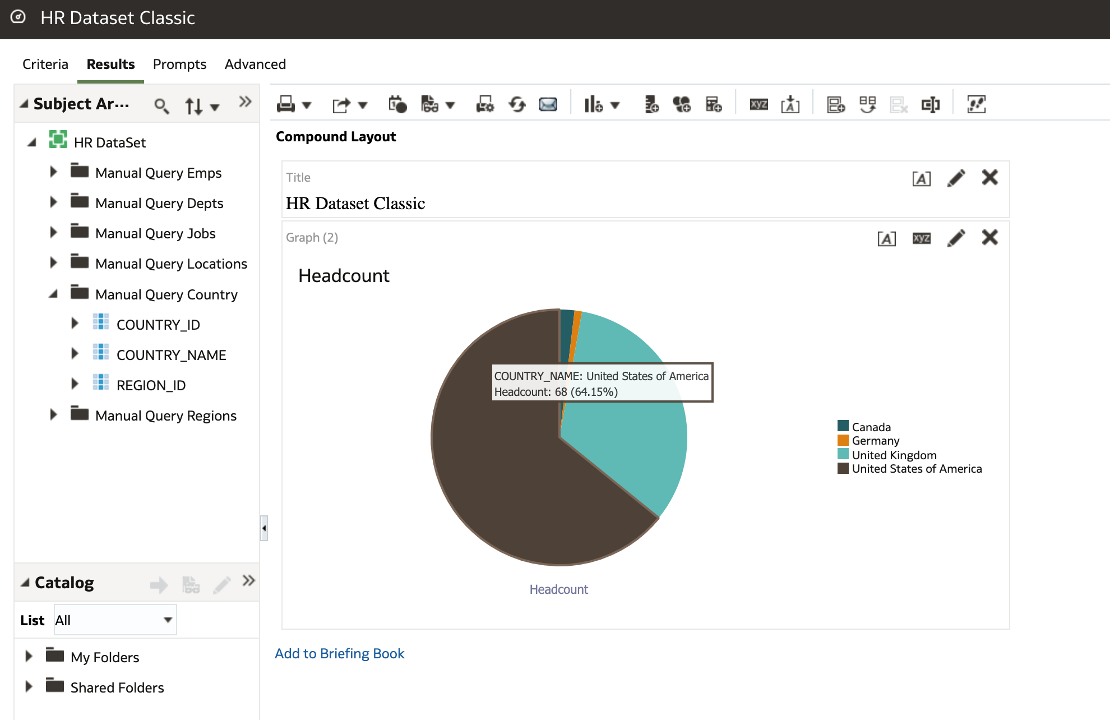Open the Search icon in Subject Areas panel
The height and width of the screenshot is (720, 1110).
(x=162, y=105)
